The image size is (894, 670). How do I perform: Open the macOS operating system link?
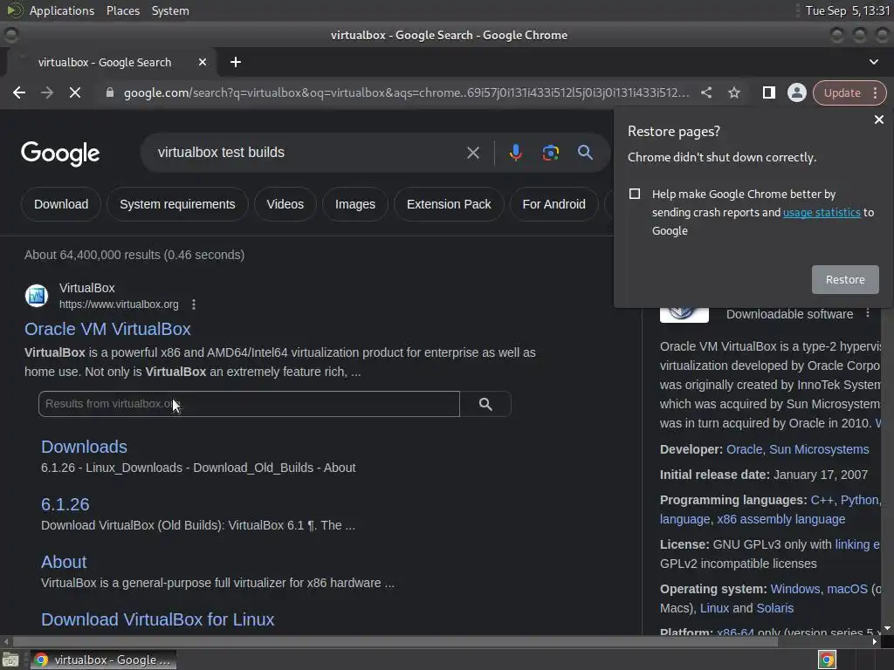[847, 589]
